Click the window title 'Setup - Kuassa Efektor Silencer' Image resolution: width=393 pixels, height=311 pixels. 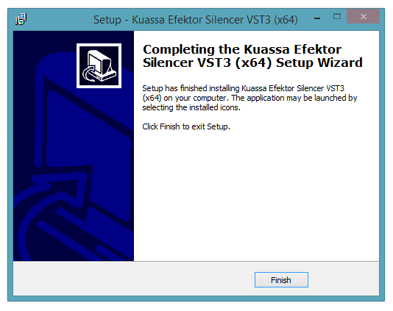point(196,20)
